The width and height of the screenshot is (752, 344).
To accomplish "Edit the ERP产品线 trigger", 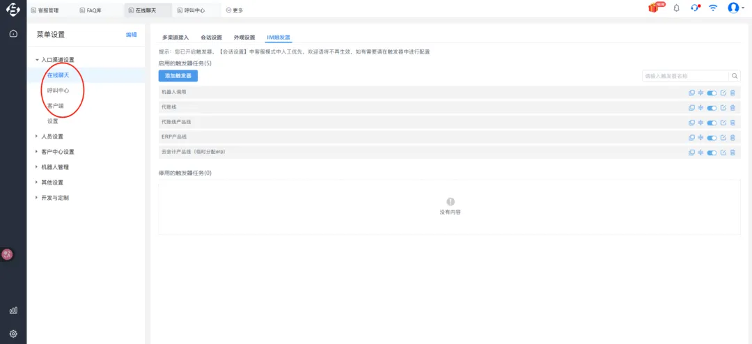I will coord(723,137).
